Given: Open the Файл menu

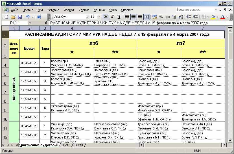Looking at the screenshot, I should 14,10.
